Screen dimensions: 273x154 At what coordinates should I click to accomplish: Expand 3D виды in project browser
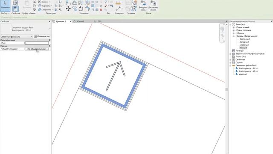click(234, 33)
